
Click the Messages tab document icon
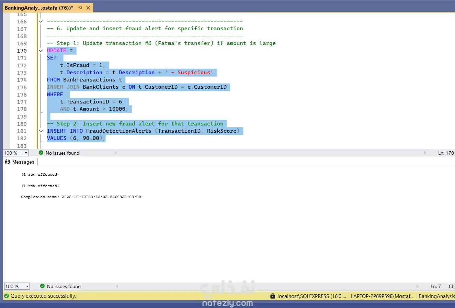8,162
